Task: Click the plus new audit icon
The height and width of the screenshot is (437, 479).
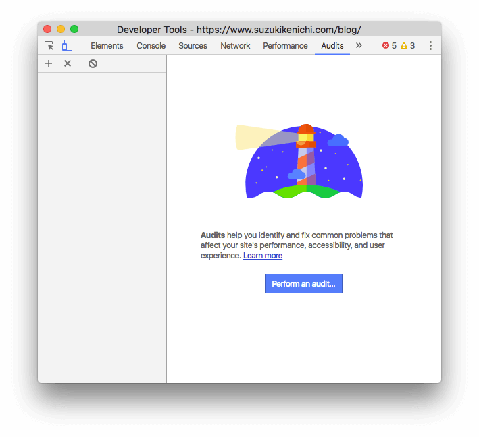Action: (x=49, y=63)
